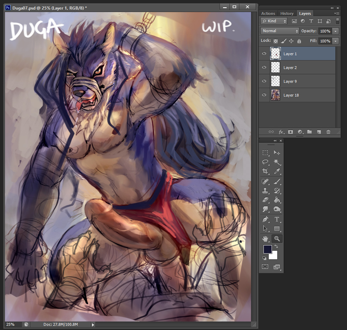Click the zoom percentage field in status bar
Screen dimensions: 347x330
coord(13,324)
